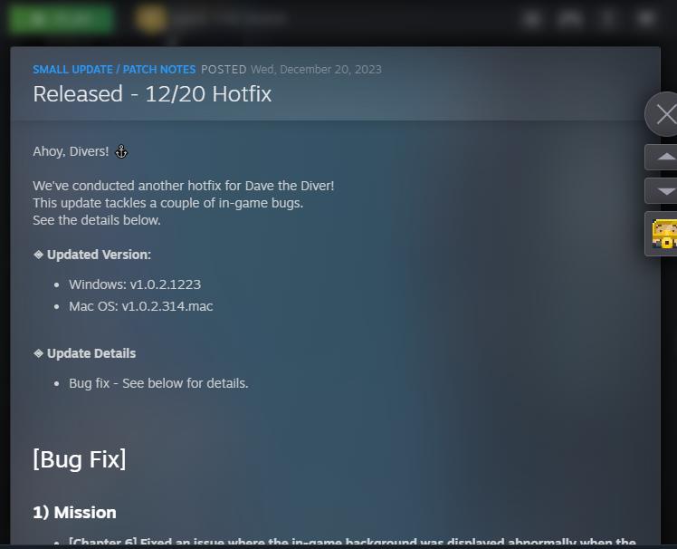Click the Updated Version heading
Image resolution: width=677 pixels, height=549 pixels.
pos(99,255)
